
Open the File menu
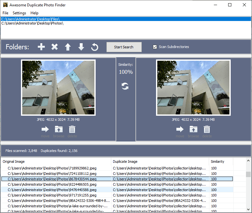click(5, 13)
